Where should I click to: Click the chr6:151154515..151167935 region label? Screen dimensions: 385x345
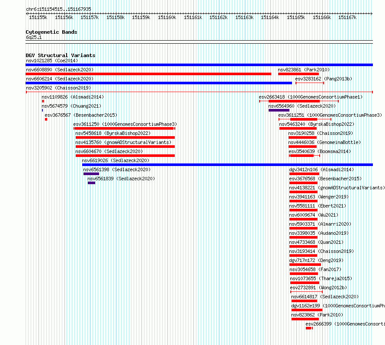click(x=58, y=9)
